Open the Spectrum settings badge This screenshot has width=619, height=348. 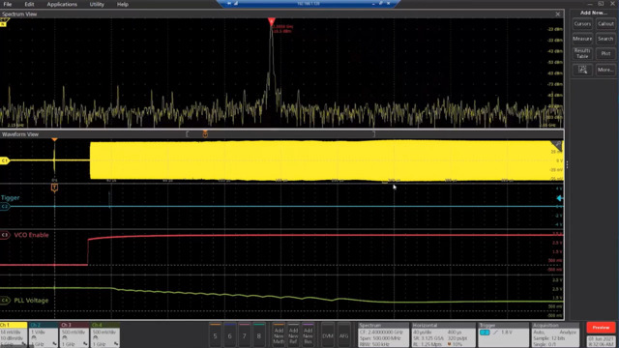point(383,335)
